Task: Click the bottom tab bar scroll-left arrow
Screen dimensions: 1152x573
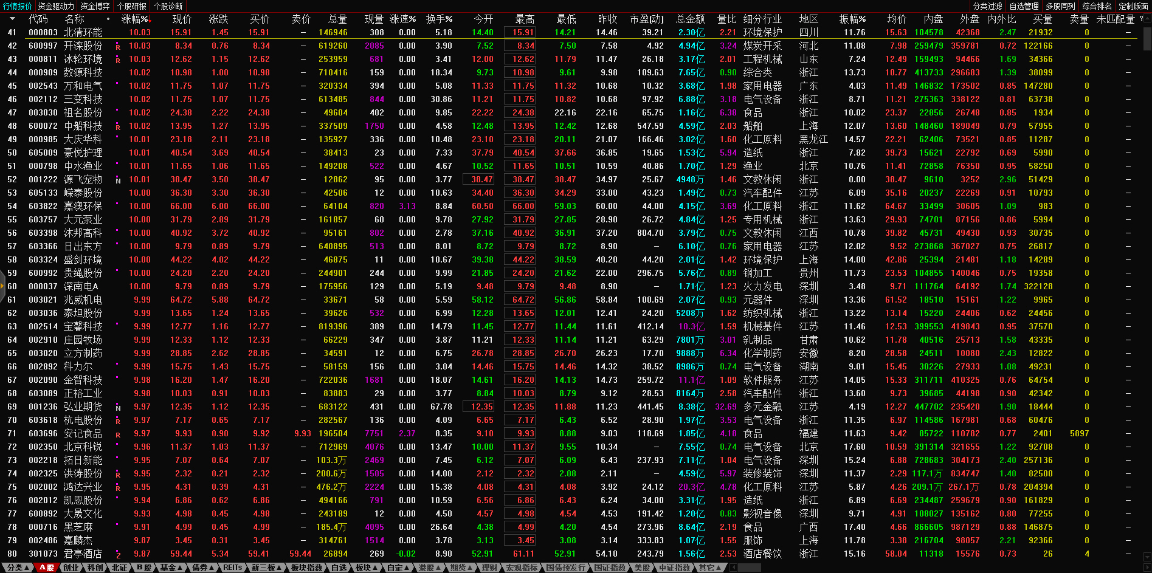Action: tap(734, 568)
